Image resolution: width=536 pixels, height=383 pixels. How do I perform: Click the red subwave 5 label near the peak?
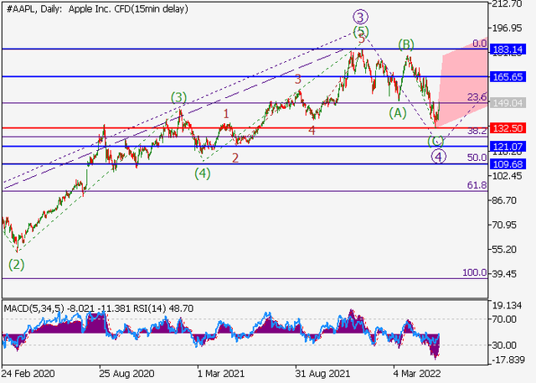pos(362,39)
